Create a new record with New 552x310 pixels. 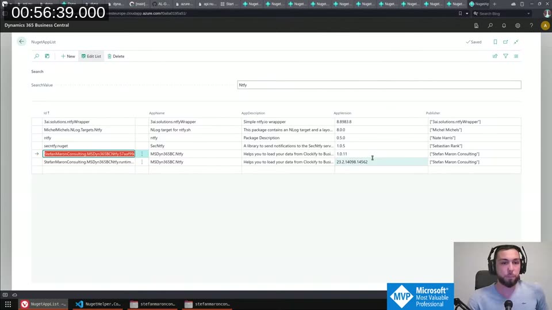coord(68,56)
